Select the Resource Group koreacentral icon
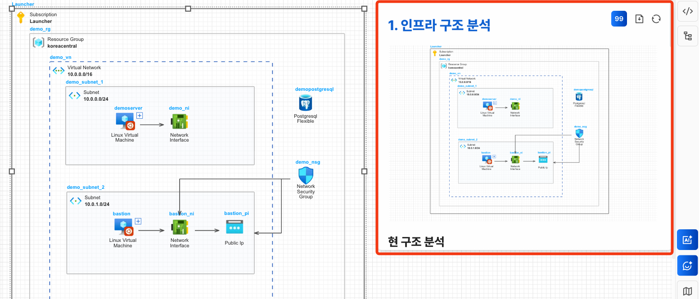This screenshot has height=299, width=699. pyautogui.click(x=38, y=42)
